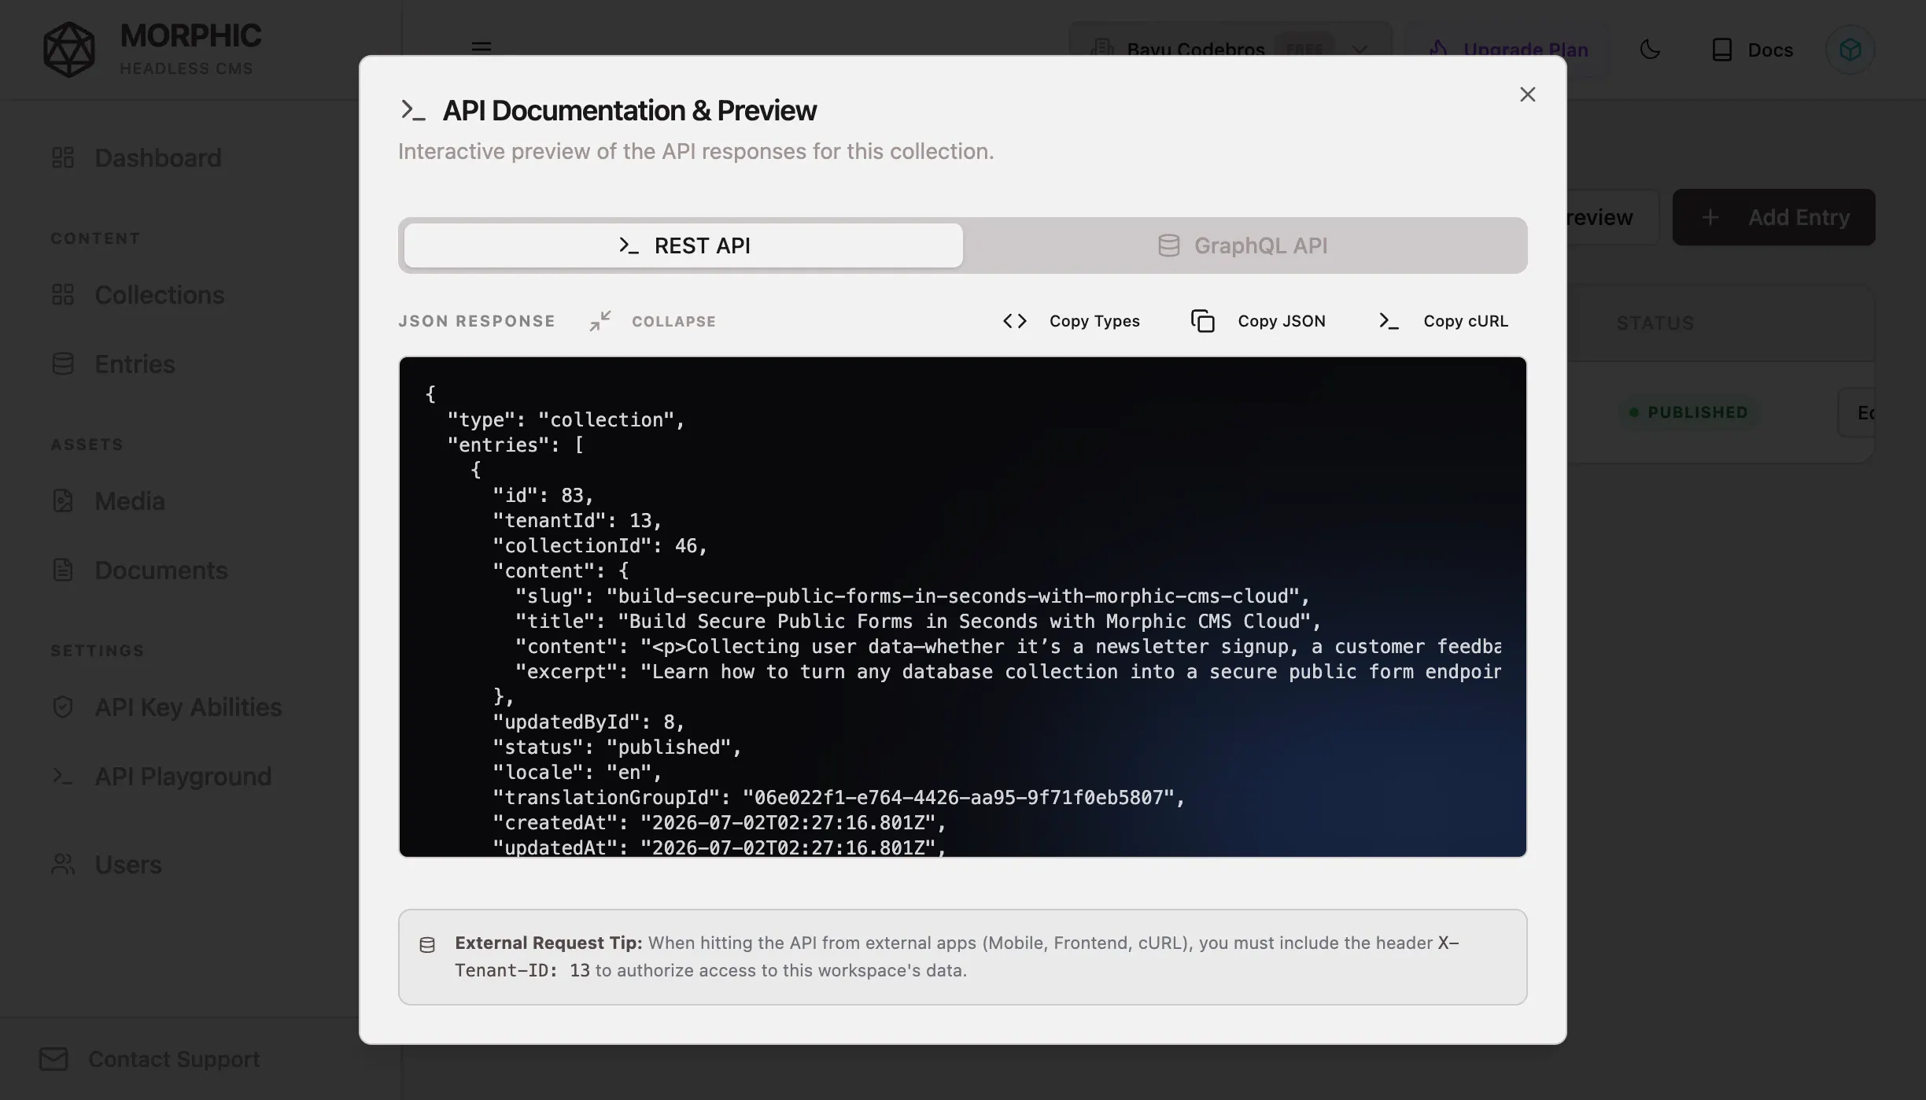Click the "updatedById": 8 line
Image resolution: width=1926 pixels, height=1100 pixels.
588,722
